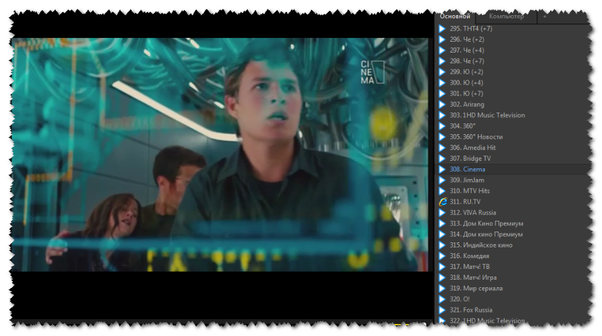Viewport: 602px width, 336px height.
Task: Click play icon next to 295. ТНТ4 (+7)
Action: [x=442, y=28]
